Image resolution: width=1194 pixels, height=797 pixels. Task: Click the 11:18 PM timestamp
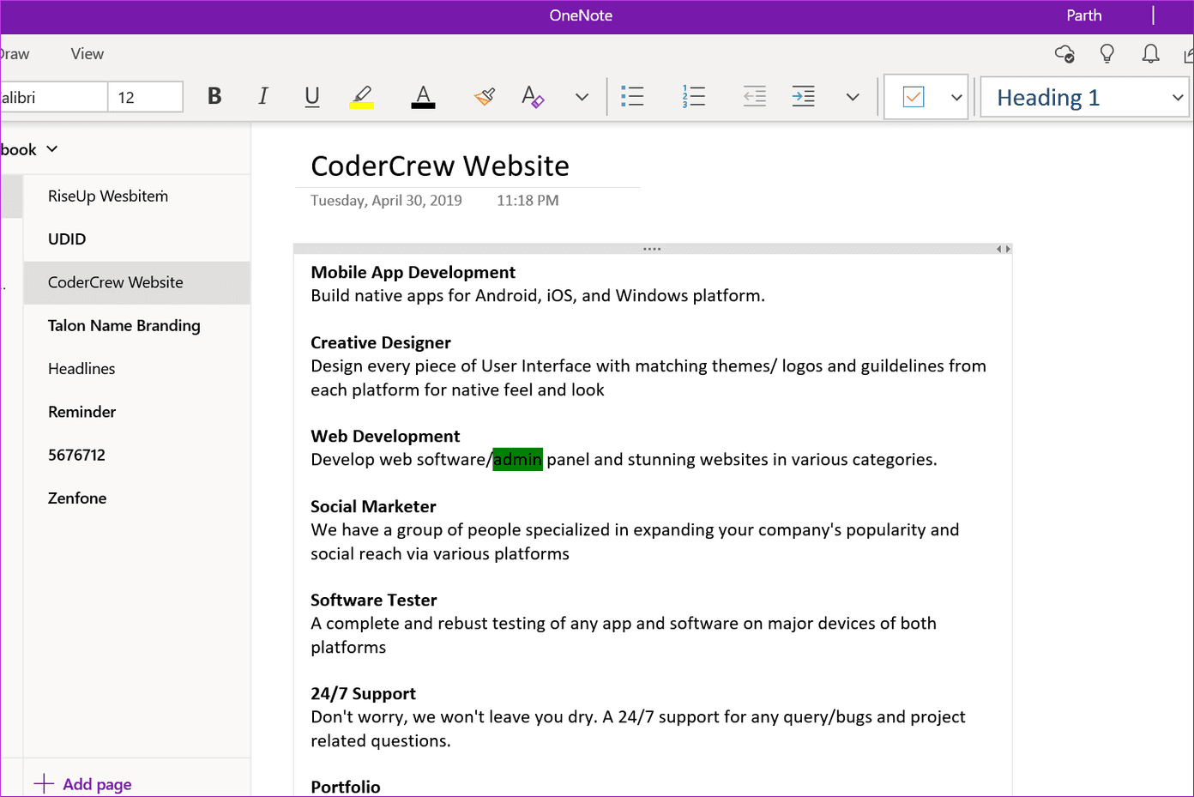click(528, 201)
